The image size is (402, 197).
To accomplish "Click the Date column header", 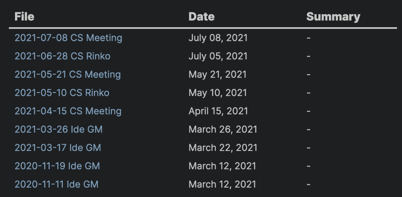I will point(201,17).
